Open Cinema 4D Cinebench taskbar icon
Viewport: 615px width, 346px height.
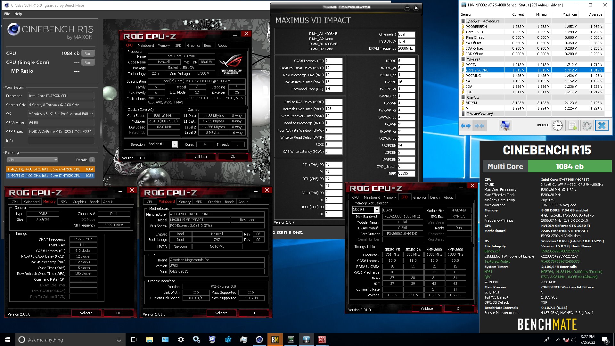pyautogui.click(x=259, y=340)
